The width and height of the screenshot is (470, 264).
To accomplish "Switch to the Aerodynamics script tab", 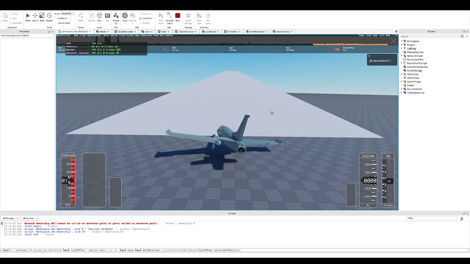I will [282, 31].
